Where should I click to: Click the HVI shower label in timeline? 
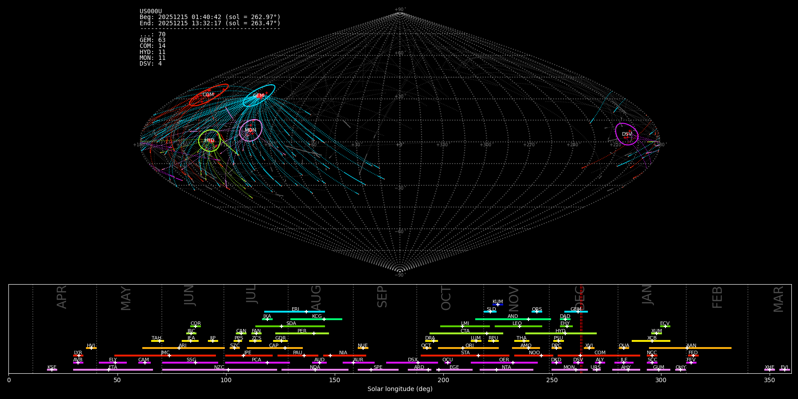pos(91,346)
